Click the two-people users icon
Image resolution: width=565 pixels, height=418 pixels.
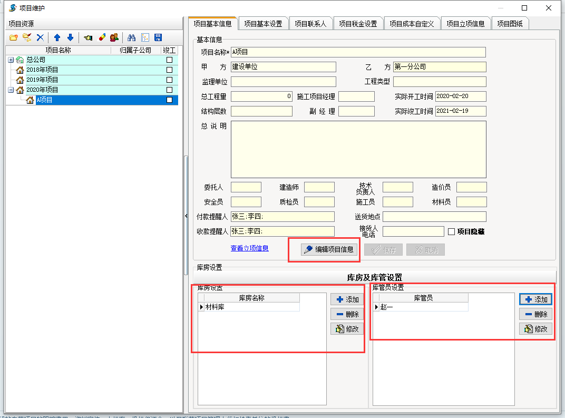click(114, 37)
